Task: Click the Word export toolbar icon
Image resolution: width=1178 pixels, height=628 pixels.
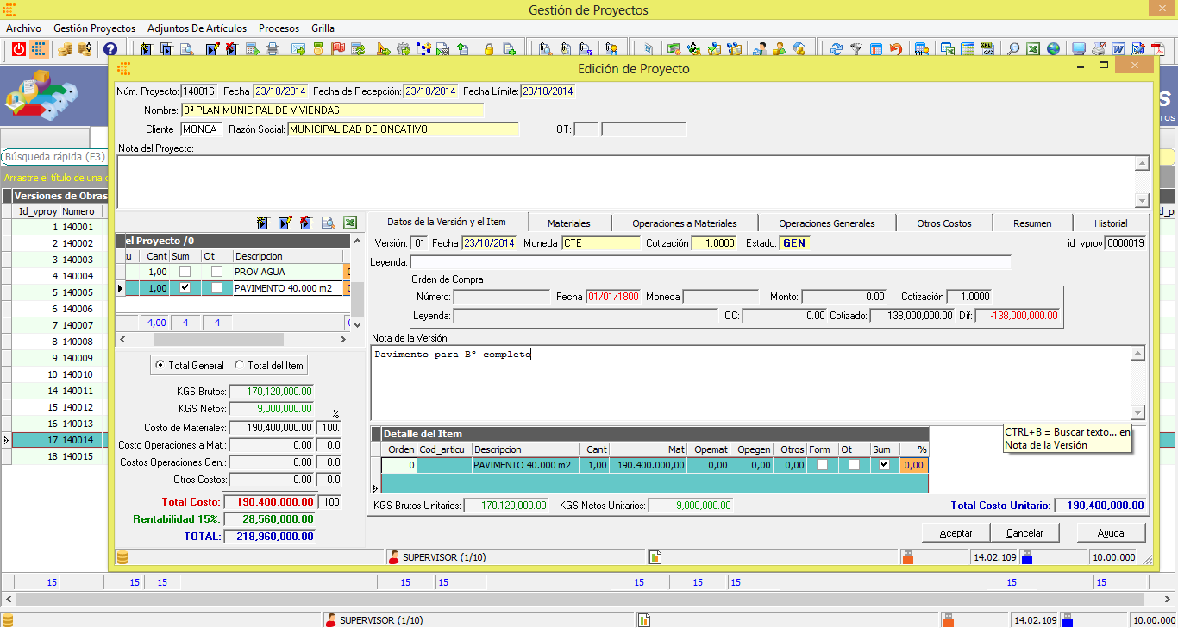Action: pos(1118,49)
